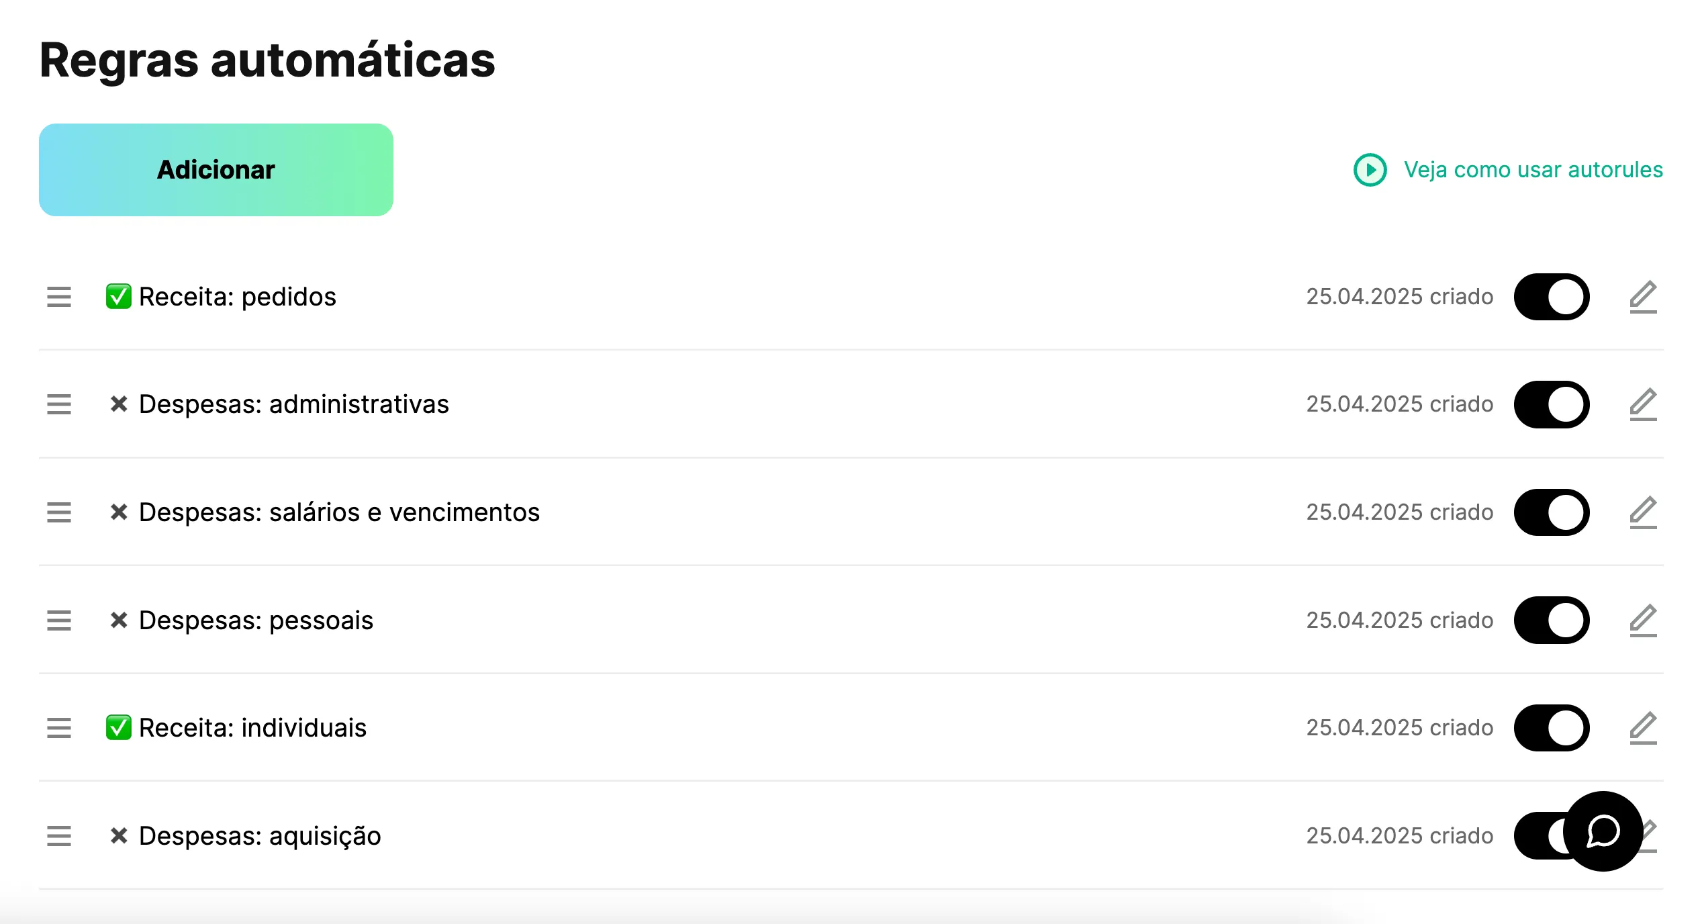Open the pencil editor for "Despesas: administrativas"

pyautogui.click(x=1643, y=404)
